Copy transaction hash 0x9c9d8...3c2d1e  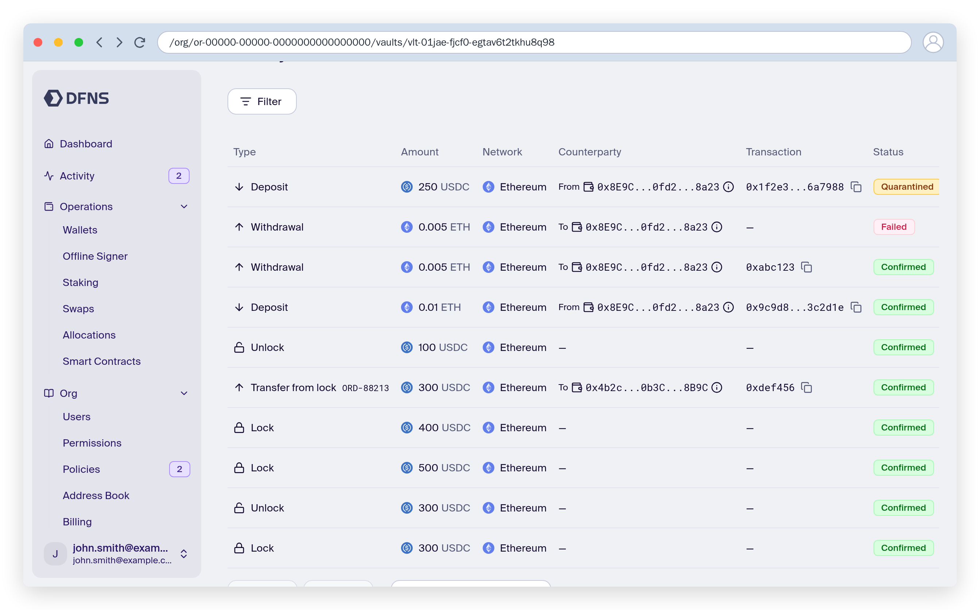tap(856, 308)
